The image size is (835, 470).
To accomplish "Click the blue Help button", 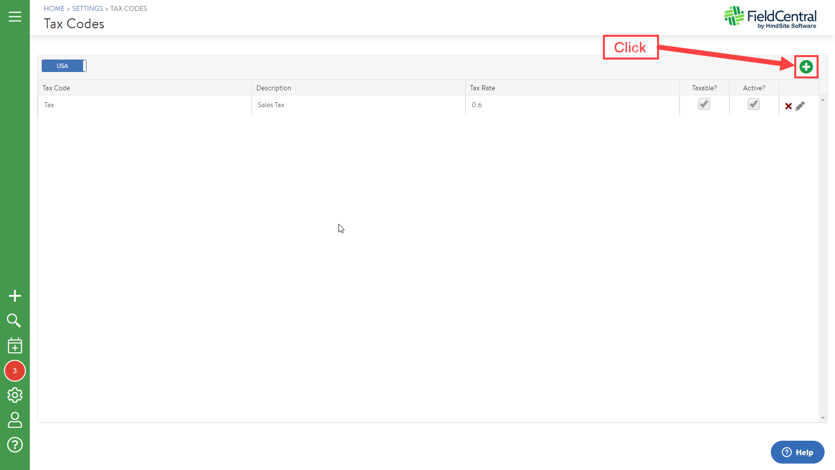I will [797, 452].
